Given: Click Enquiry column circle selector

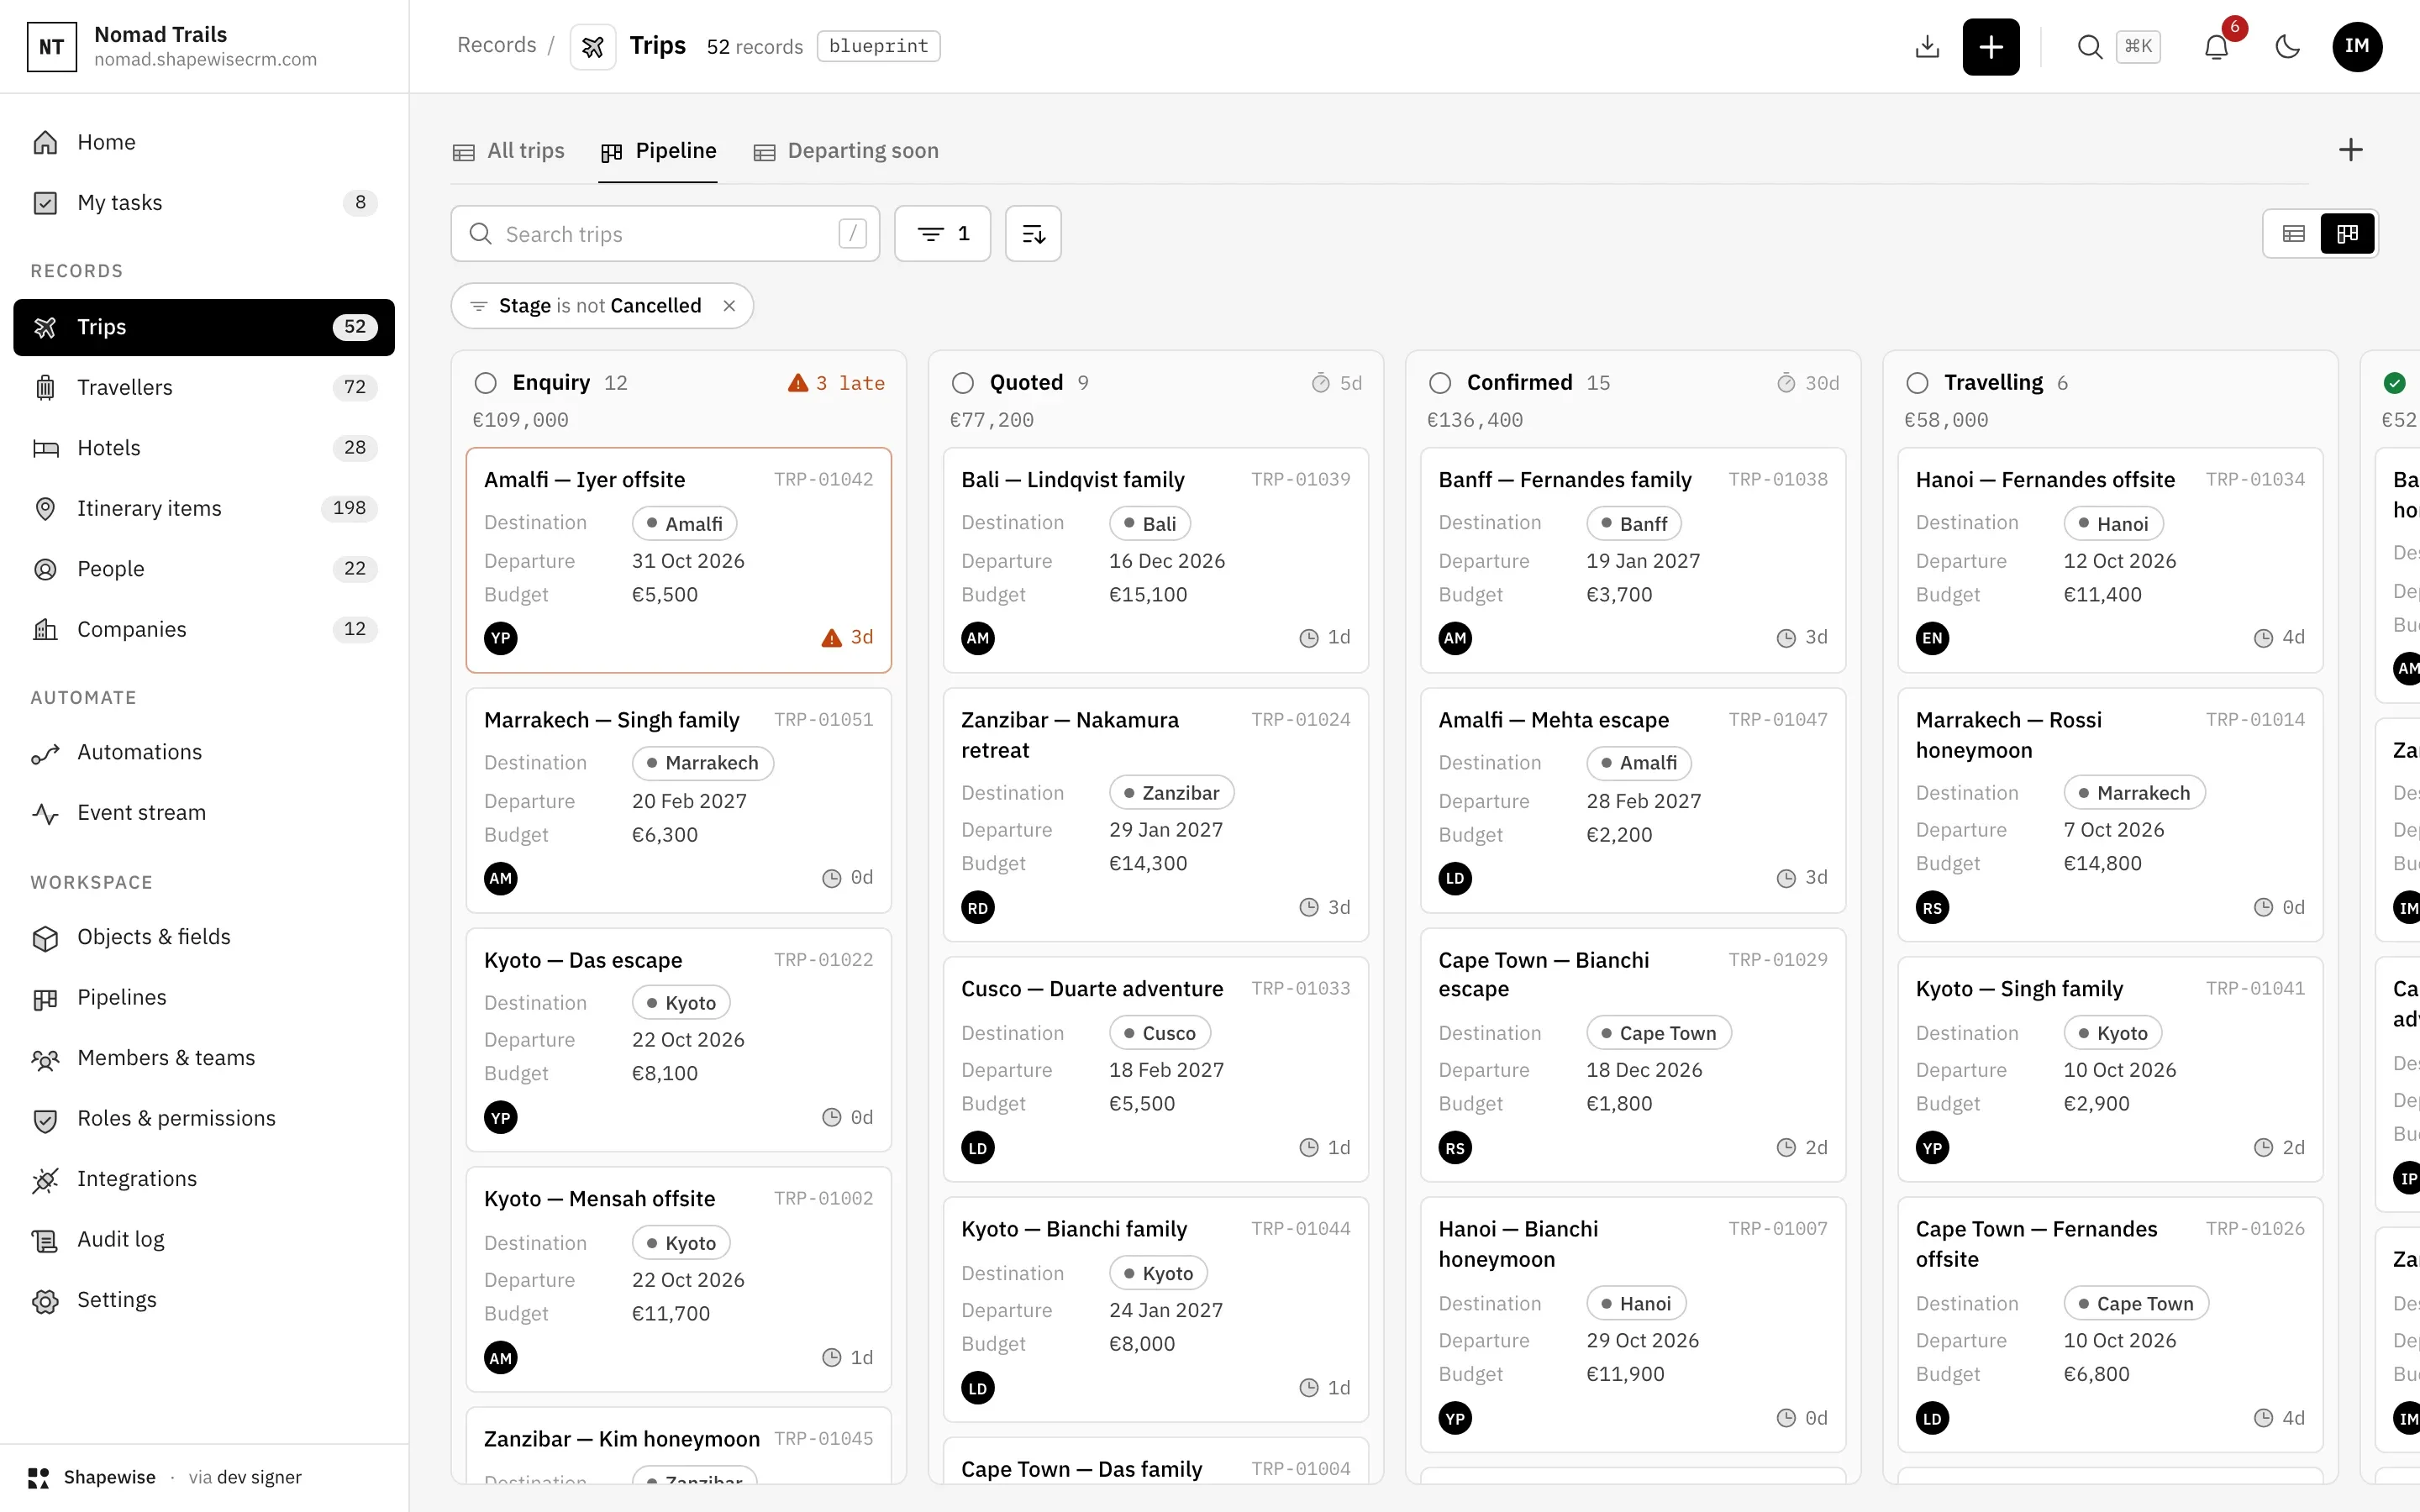Looking at the screenshot, I should 486,383.
